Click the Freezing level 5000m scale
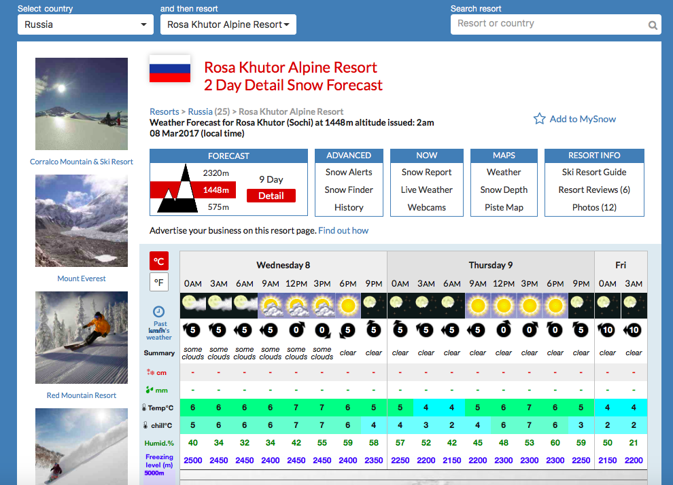This screenshot has width=673, height=485. [x=154, y=473]
